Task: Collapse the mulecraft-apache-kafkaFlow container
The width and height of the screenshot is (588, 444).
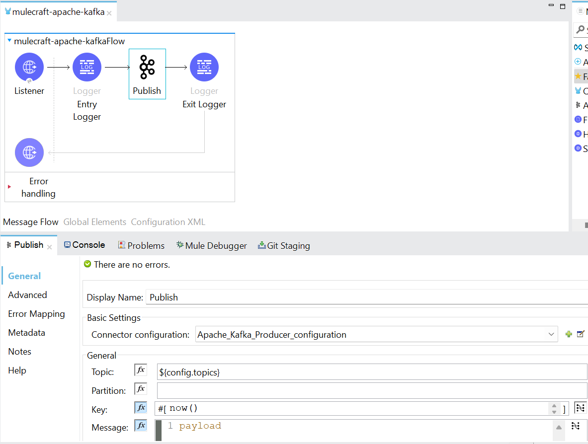Action: click(9, 41)
